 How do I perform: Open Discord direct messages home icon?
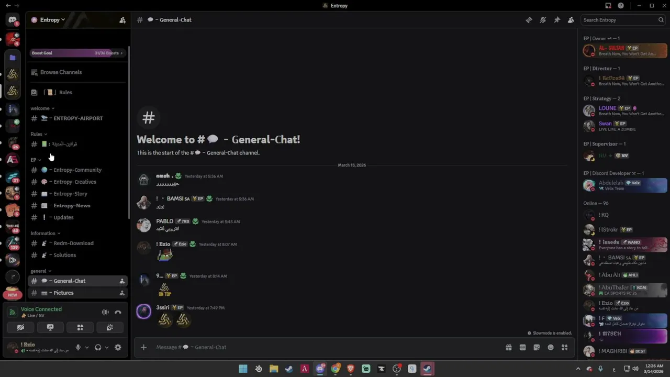point(13,20)
